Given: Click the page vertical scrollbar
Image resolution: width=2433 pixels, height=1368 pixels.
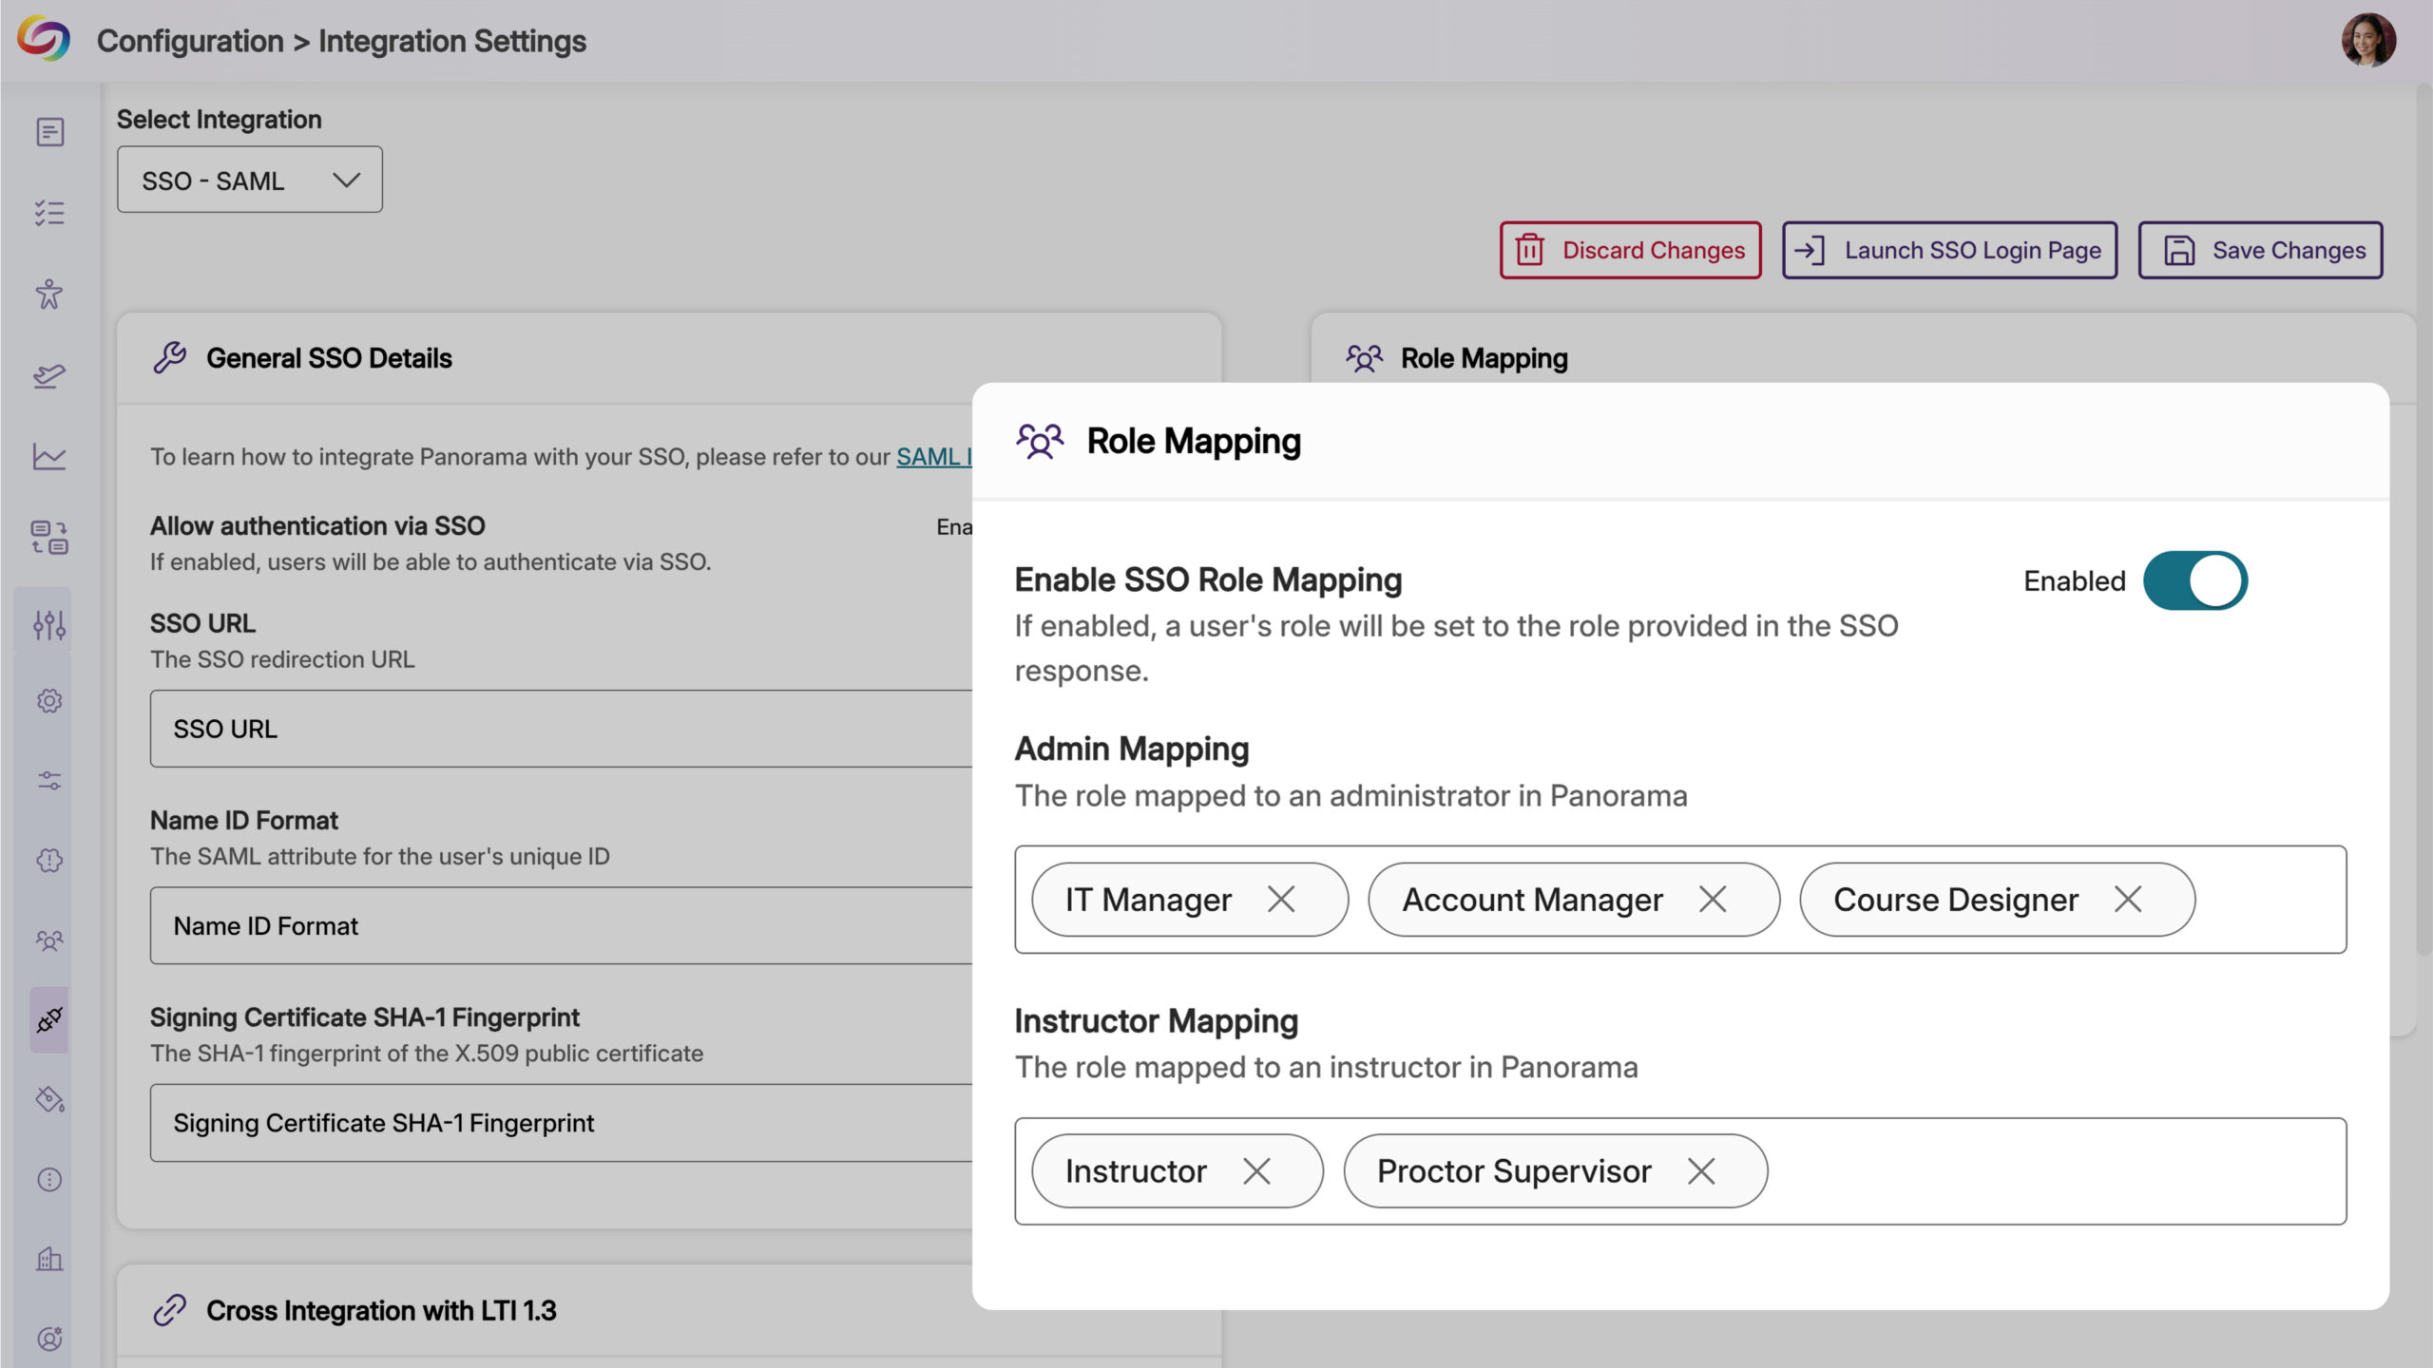Looking at the screenshot, I should coord(2423,519).
